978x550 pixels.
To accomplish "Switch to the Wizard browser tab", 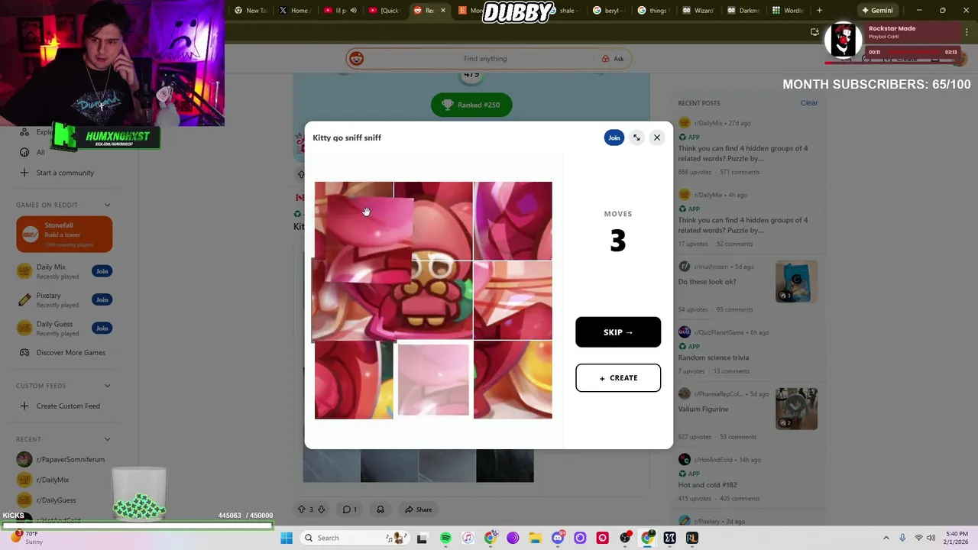I will [698, 11].
